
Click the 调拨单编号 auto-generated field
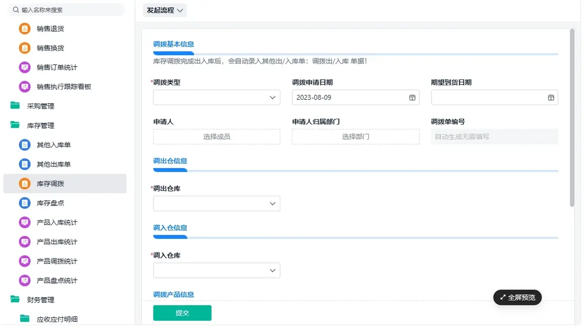tap(494, 137)
